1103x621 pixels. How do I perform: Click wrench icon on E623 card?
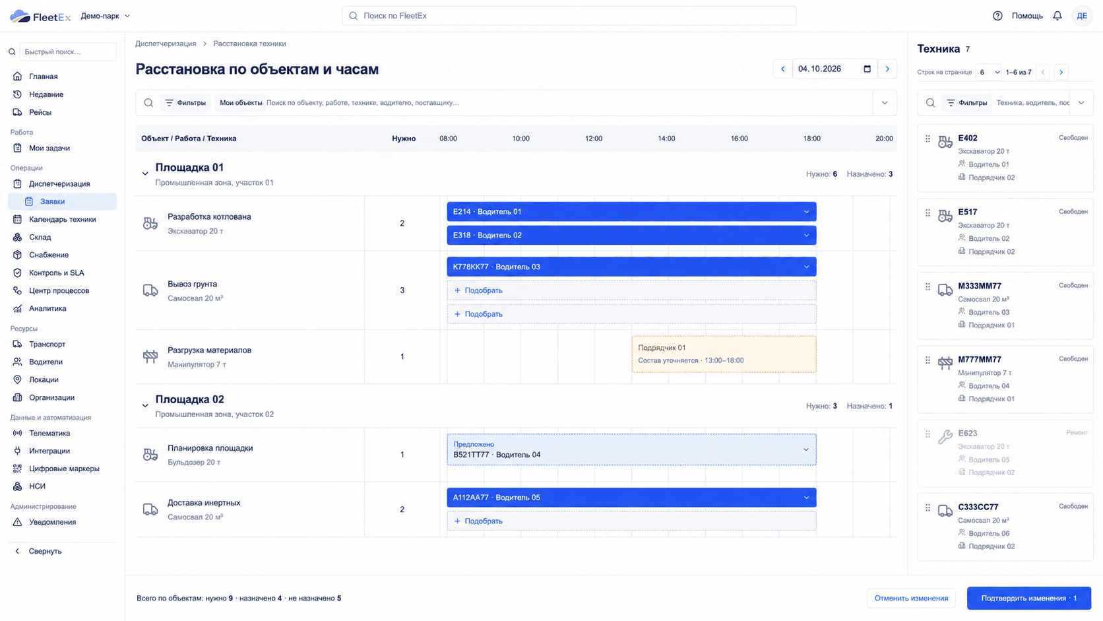click(945, 437)
